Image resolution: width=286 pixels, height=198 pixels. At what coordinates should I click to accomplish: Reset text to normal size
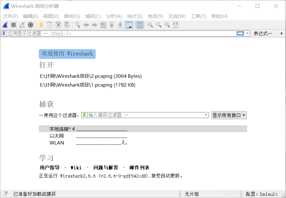click(x=167, y=25)
